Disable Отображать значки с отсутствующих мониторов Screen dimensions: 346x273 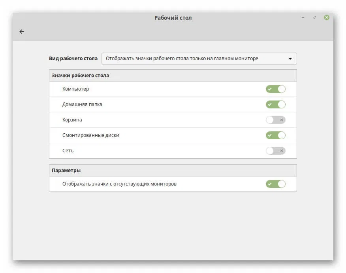point(275,184)
